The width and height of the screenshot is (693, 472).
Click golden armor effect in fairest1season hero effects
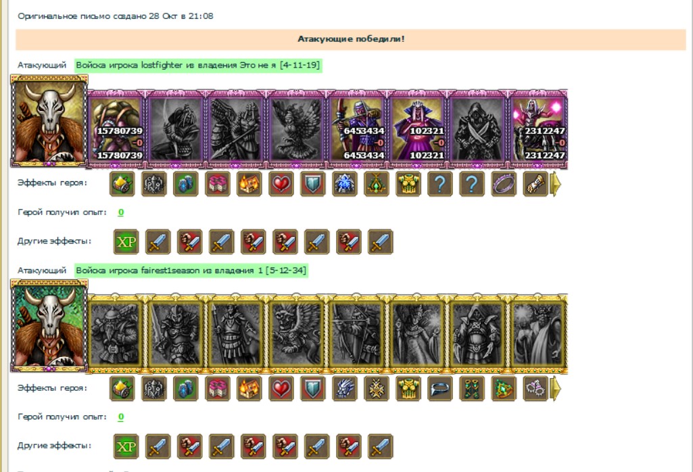pyautogui.click(x=408, y=389)
